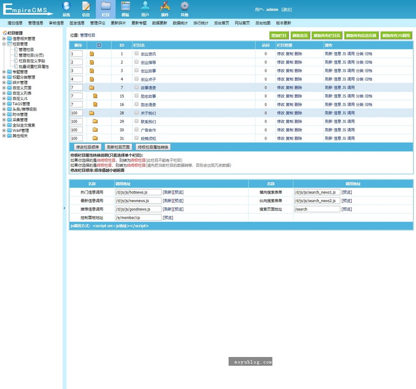Check the box for 投稿须知

coord(136,138)
